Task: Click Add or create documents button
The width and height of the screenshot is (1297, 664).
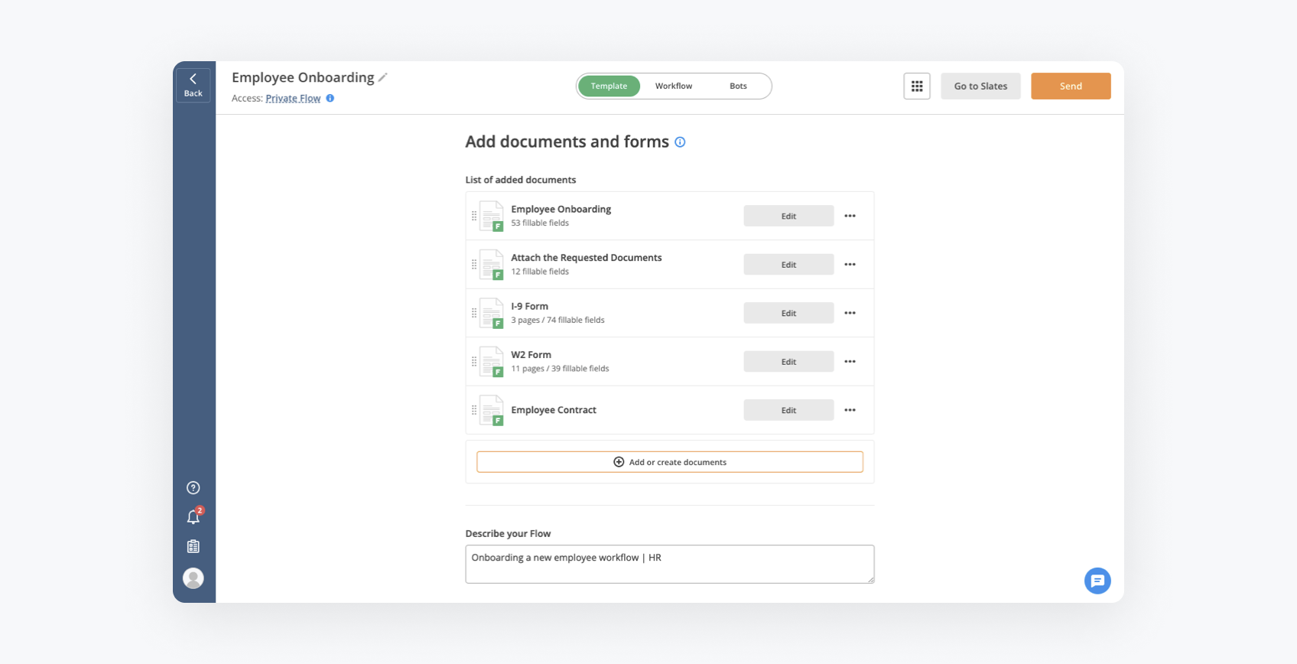Action: (669, 462)
